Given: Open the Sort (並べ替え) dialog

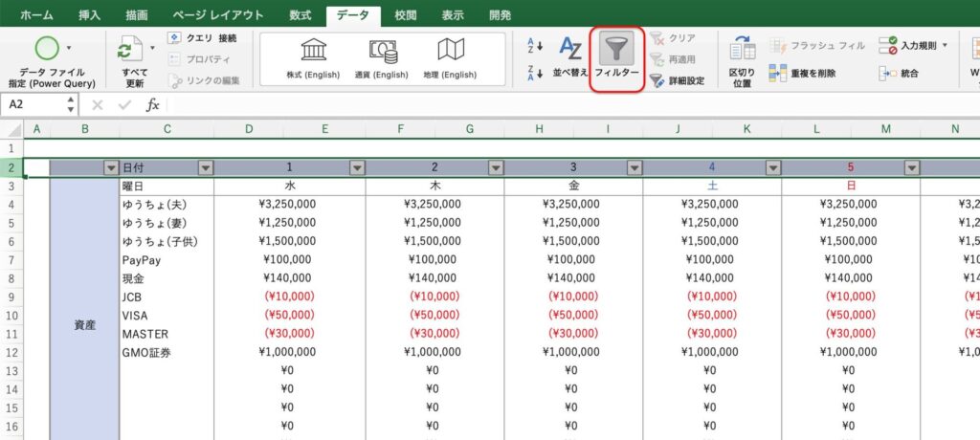Looking at the screenshot, I should point(570,57).
